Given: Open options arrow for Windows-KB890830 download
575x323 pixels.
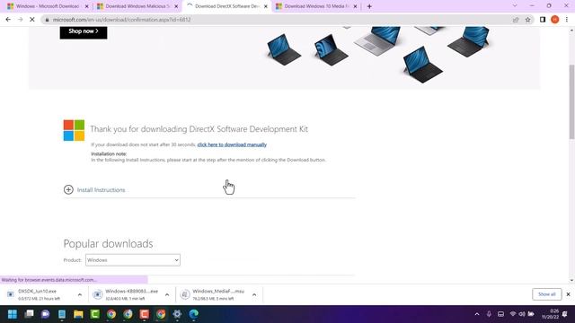Looking at the screenshot, I should click(x=167, y=294).
